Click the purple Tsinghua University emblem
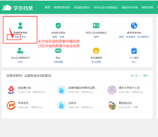The image size is (158, 137). click(112, 90)
